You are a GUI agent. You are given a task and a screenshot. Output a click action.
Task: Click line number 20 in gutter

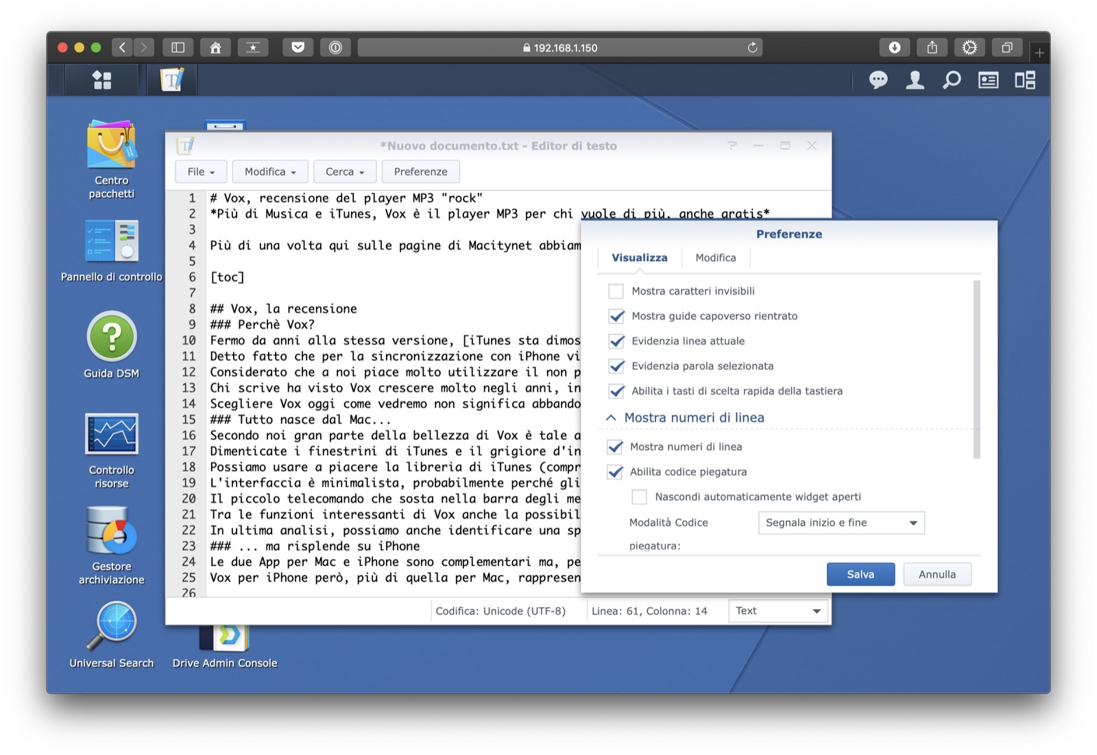[189, 499]
